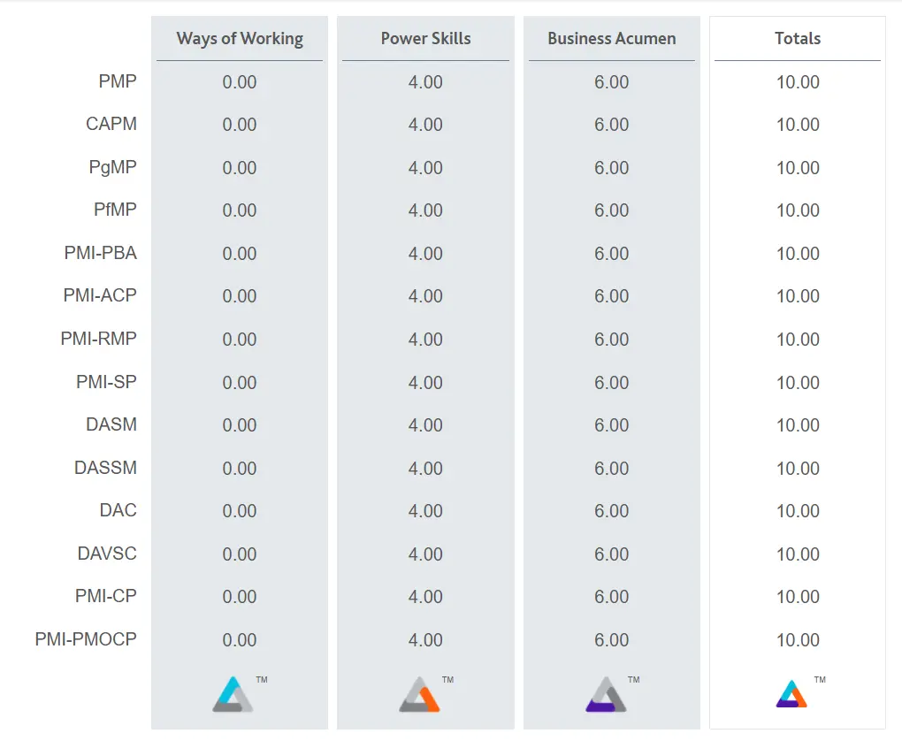Select the Business Acumen column header
This screenshot has width=902, height=741.
click(612, 39)
